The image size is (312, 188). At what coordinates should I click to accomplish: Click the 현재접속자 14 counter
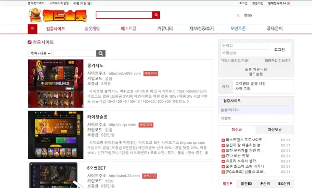[x=279, y=4]
